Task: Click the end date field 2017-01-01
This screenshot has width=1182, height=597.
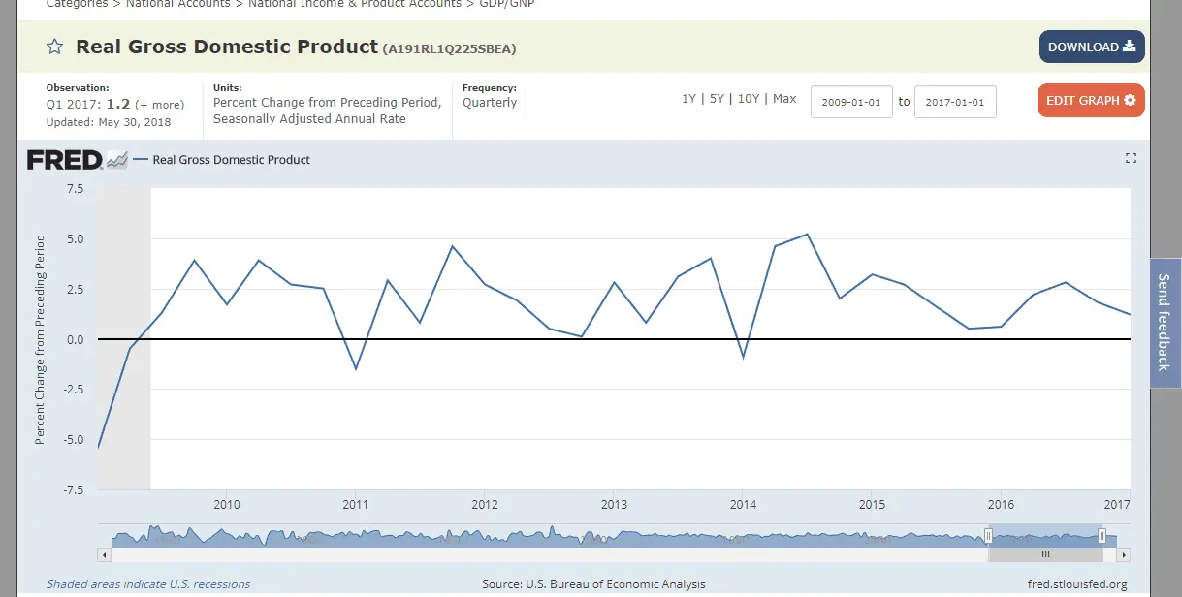Action: 955,102
